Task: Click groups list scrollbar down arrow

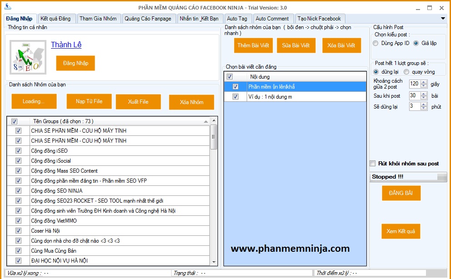Action: (x=214, y=262)
